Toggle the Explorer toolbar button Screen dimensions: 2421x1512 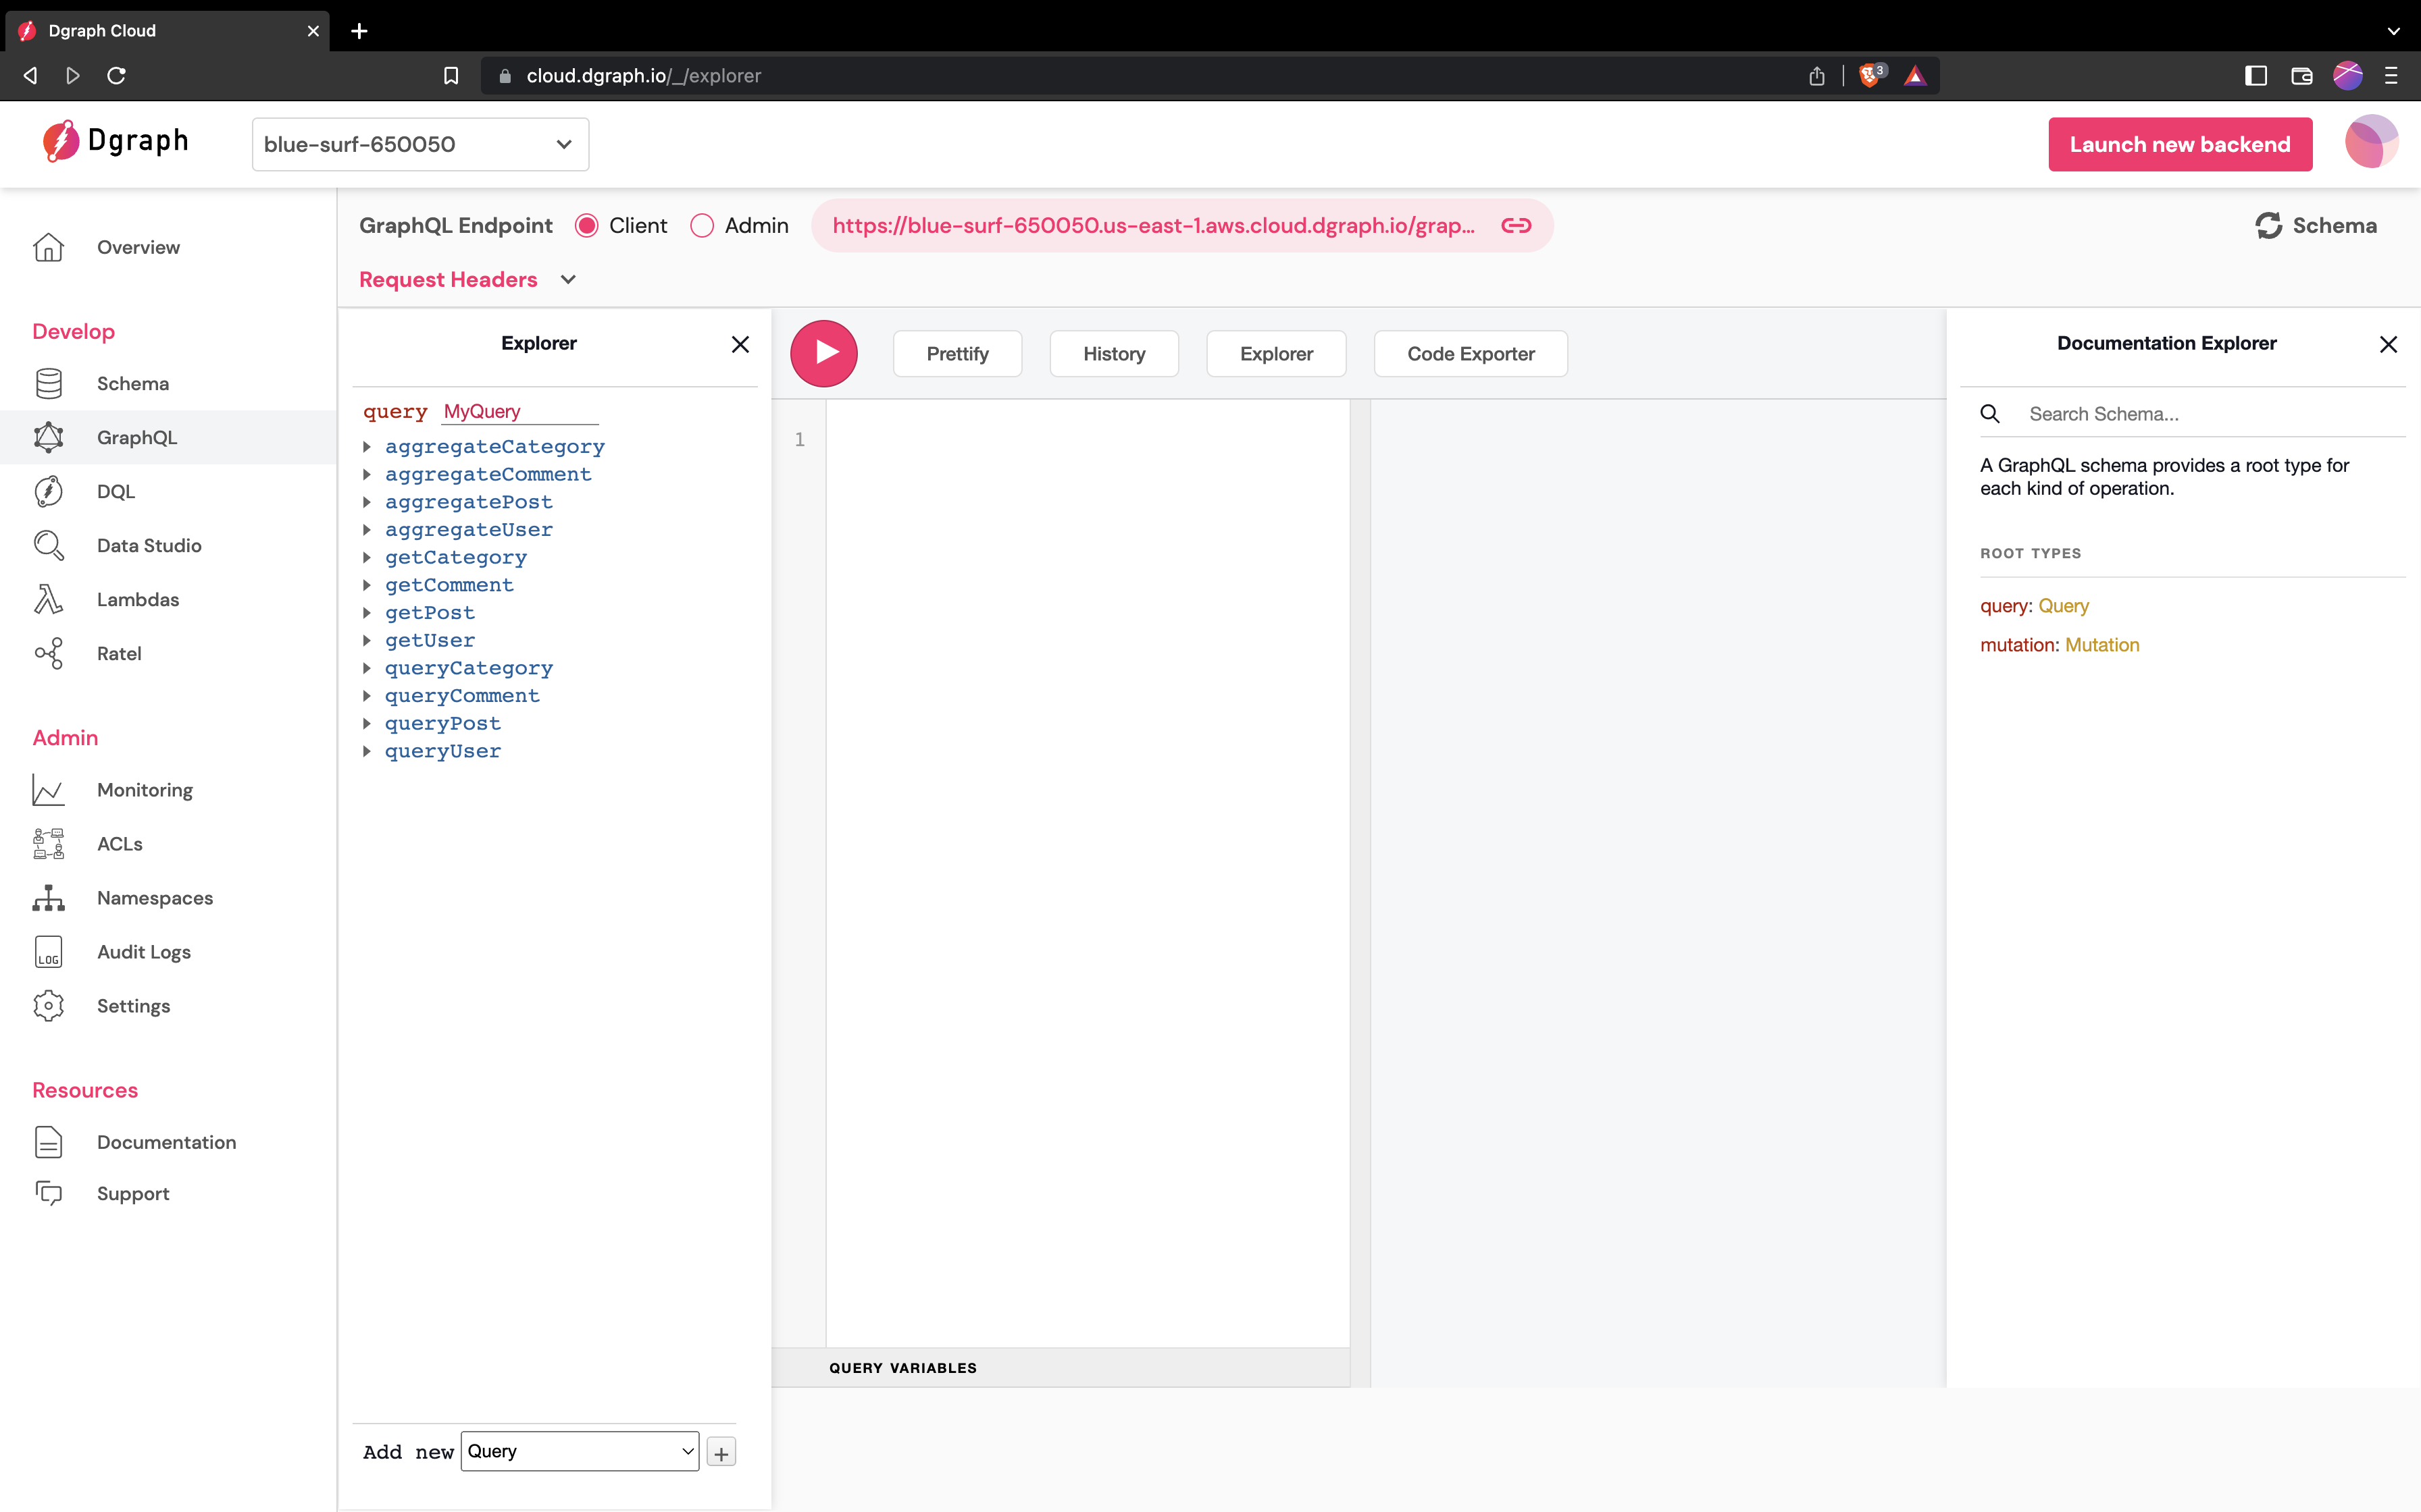click(1275, 354)
